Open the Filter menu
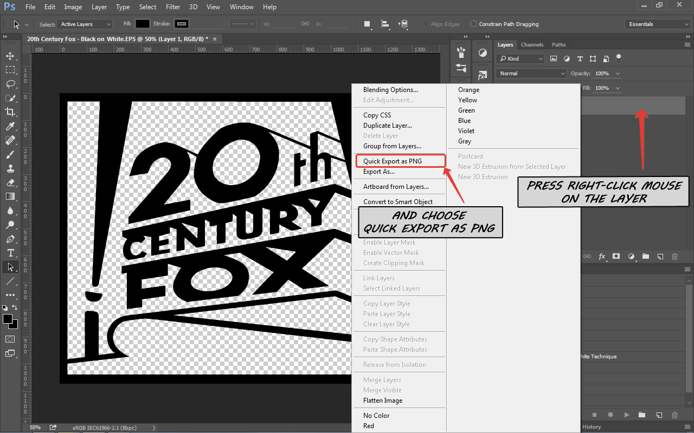This screenshot has width=694, height=433. 173,7
